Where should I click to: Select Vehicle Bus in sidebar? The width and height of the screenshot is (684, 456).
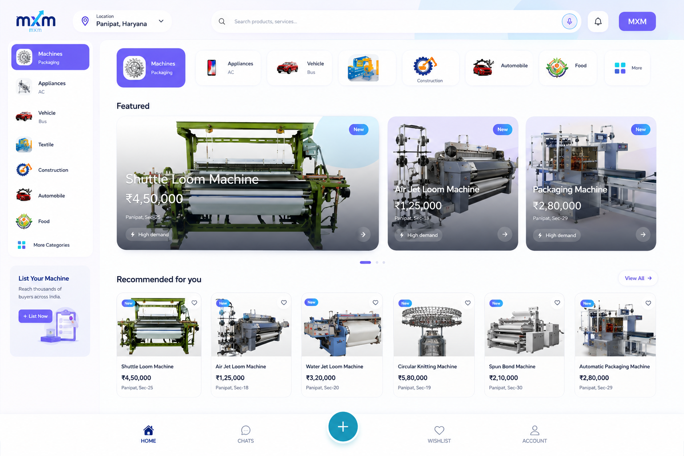click(50, 117)
